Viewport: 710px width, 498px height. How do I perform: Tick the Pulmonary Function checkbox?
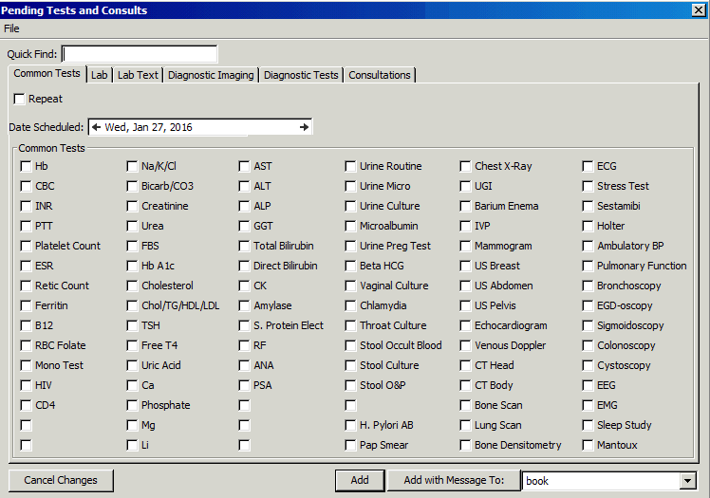[588, 266]
